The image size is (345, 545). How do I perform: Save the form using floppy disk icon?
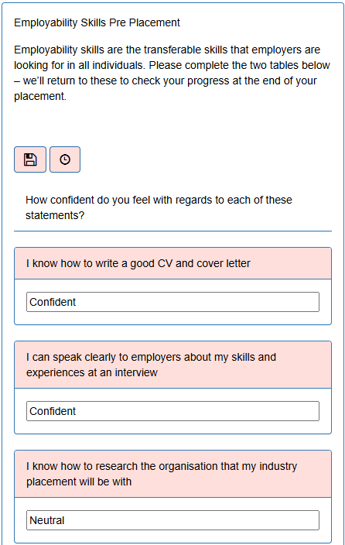[x=30, y=159]
